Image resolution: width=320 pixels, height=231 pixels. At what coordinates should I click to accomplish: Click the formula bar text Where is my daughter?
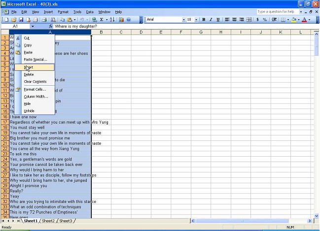(76, 26)
